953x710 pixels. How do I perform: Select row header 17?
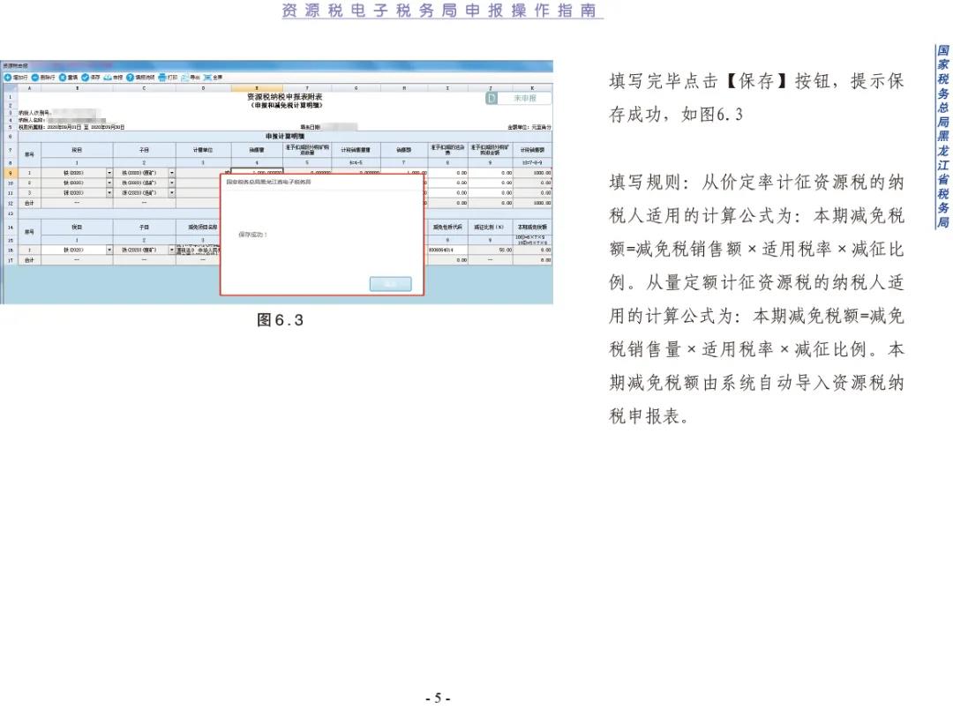[10, 260]
